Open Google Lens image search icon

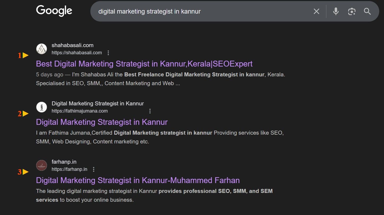tap(352, 11)
